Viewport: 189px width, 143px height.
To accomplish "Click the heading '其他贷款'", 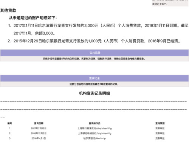I will click(8, 10).
